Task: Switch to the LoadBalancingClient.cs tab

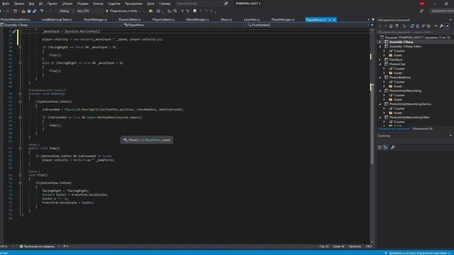Action: click(x=57, y=20)
